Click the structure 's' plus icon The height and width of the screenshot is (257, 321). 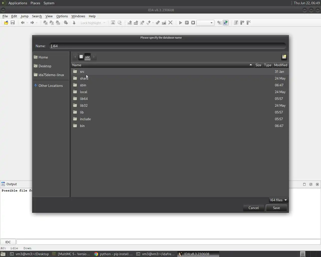[148, 23]
